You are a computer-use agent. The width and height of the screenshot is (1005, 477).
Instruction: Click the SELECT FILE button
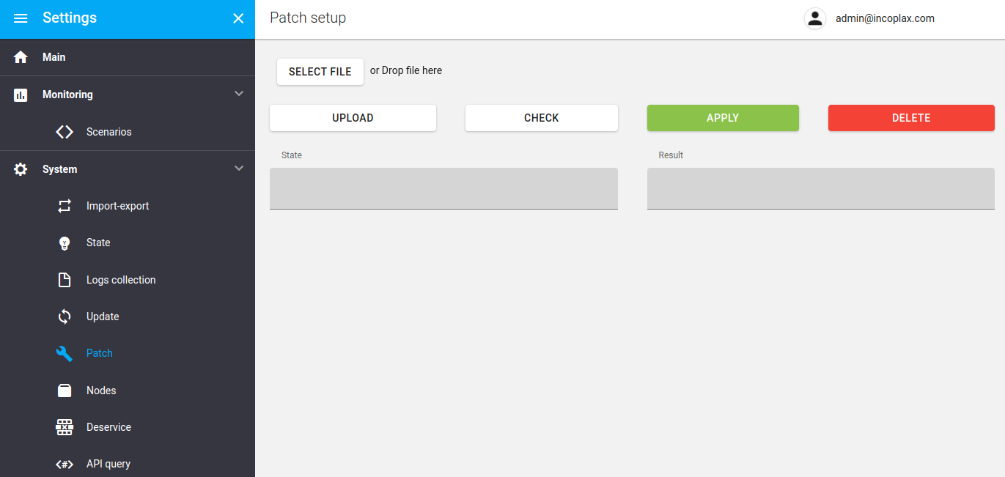pyautogui.click(x=320, y=72)
